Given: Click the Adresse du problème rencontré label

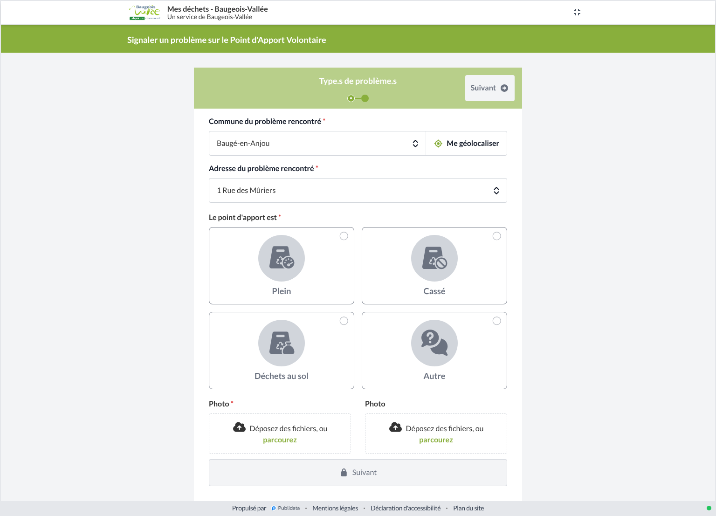Looking at the screenshot, I should coord(261,168).
